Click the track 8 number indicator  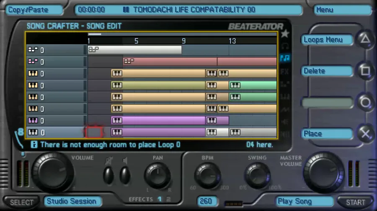click(21, 132)
